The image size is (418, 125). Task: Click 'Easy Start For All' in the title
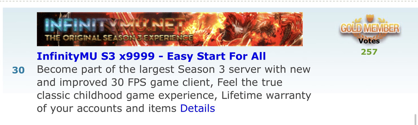(216, 56)
